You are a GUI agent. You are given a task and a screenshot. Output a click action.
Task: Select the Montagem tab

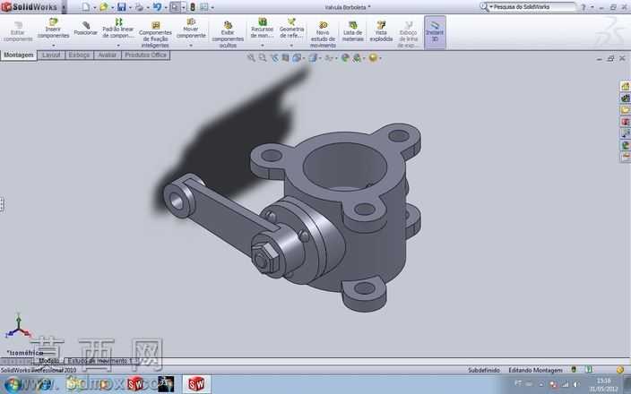coord(19,56)
